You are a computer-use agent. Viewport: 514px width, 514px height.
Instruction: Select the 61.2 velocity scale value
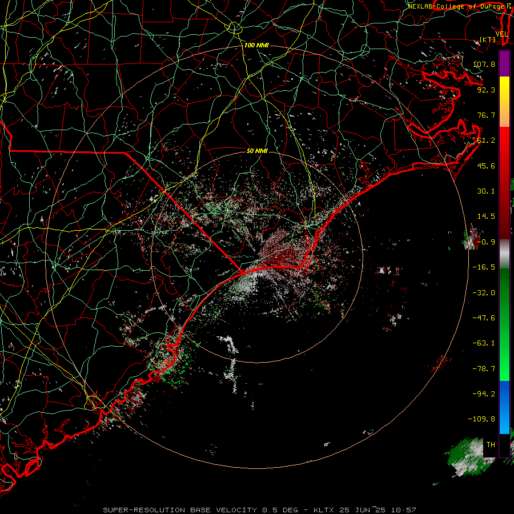click(x=486, y=140)
